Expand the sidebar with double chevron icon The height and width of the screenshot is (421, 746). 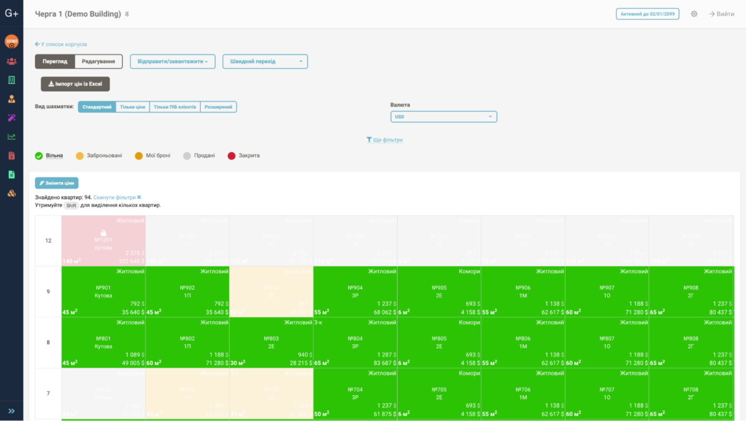click(12, 411)
